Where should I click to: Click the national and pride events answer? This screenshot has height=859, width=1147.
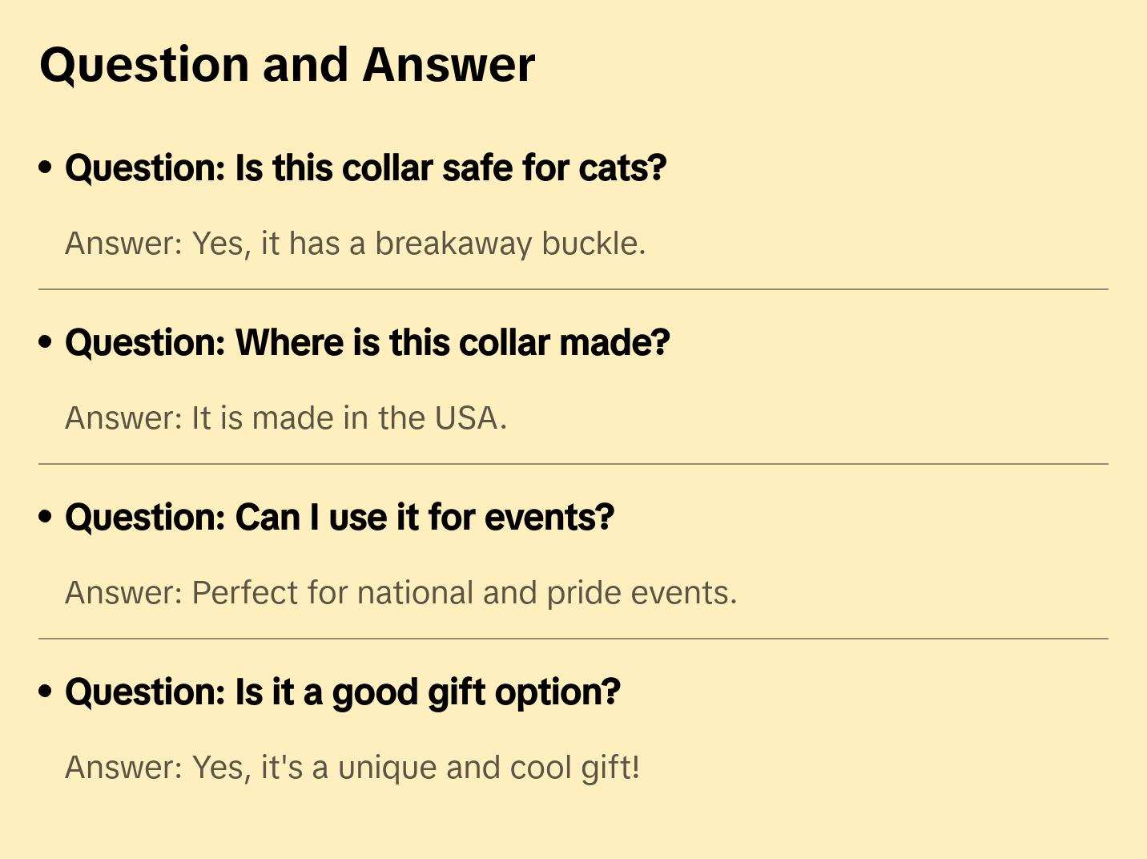coord(400,593)
